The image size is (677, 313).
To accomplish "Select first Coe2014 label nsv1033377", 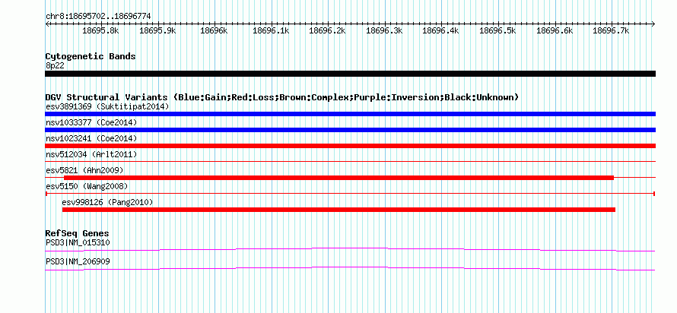I will click(91, 122).
